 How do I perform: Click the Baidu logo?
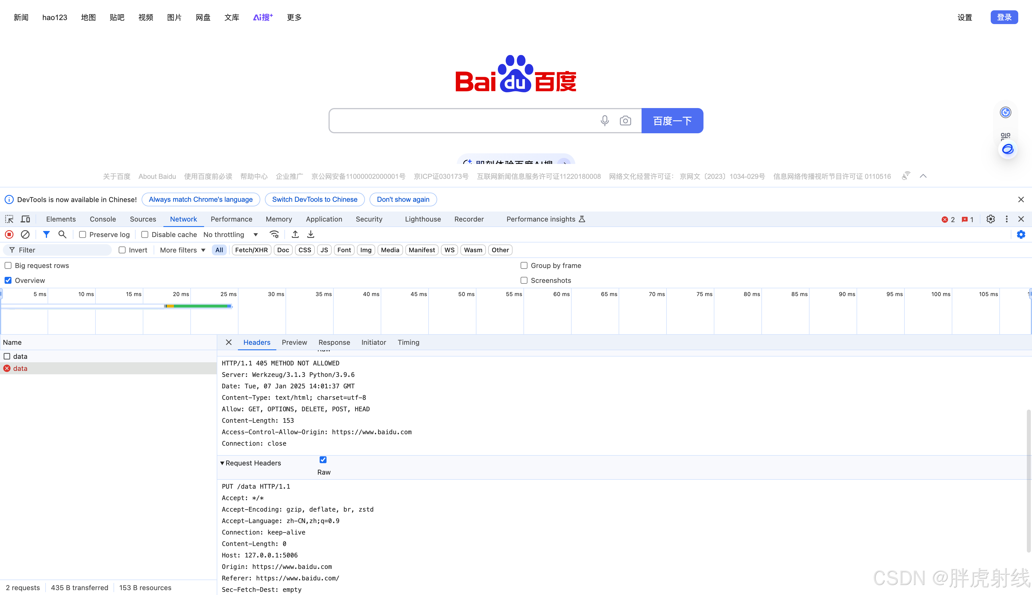click(x=516, y=74)
